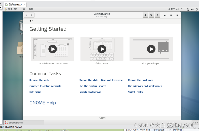Screen dimensions: 199x131
Task: Click the Change wallpaper caption text
Action: 151,64
